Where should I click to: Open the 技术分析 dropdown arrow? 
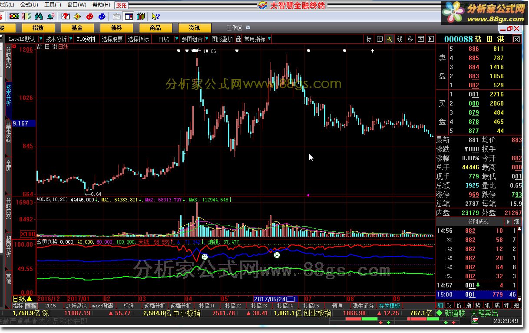tap(70, 39)
